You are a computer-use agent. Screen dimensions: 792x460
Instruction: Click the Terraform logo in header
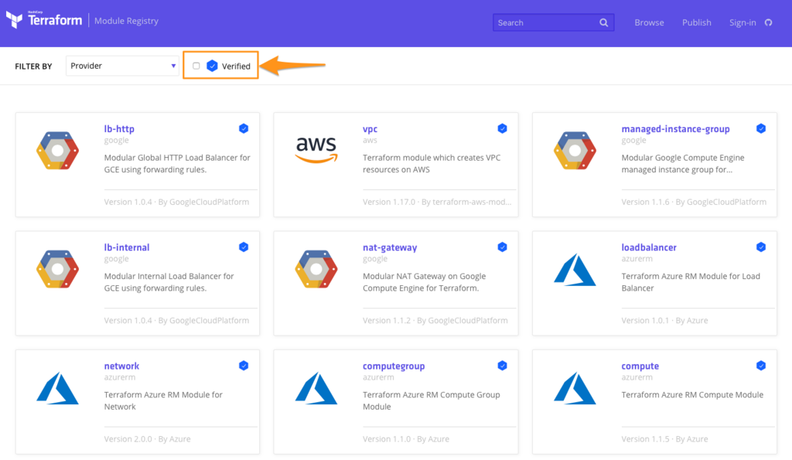click(x=44, y=20)
